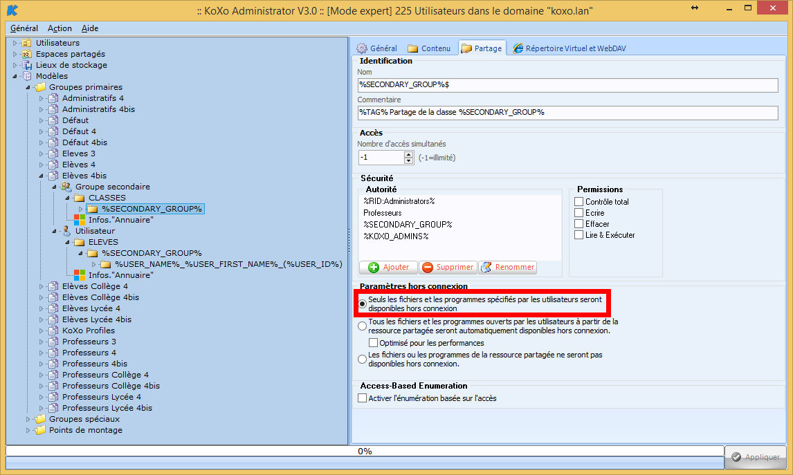Click the horizontal double arrow title bar icon
Image resolution: width=793 pixels, height=475 pixels.
tap(694, 8)
